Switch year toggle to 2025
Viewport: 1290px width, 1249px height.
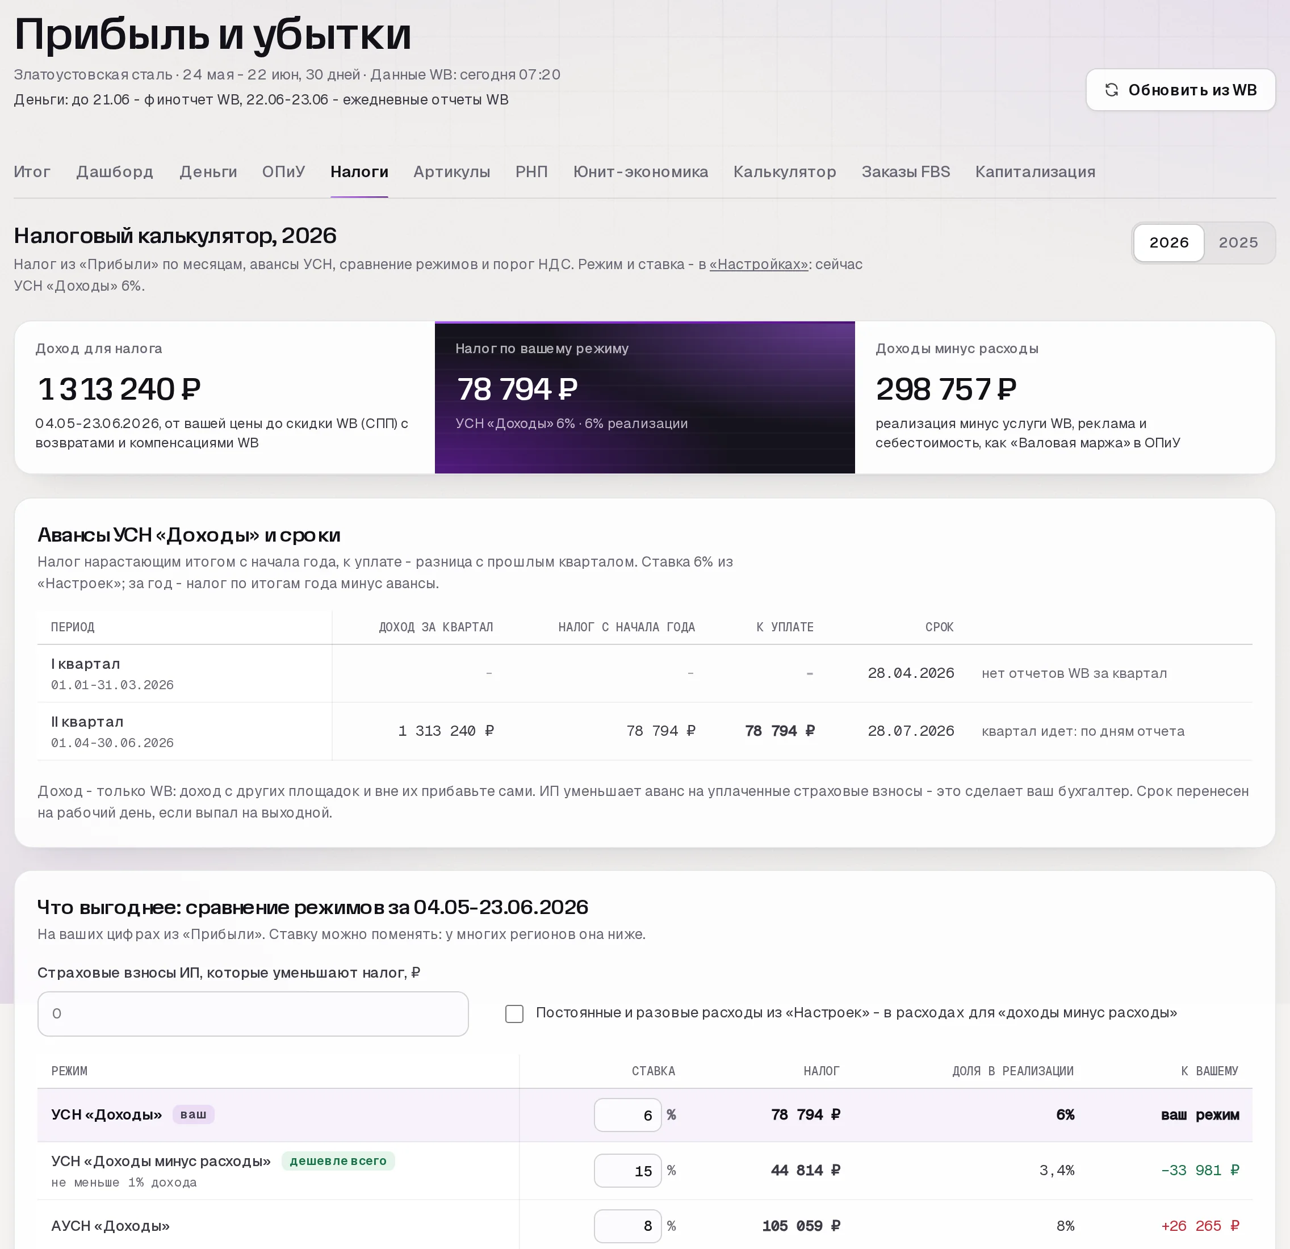click(x=1238, y=242)
